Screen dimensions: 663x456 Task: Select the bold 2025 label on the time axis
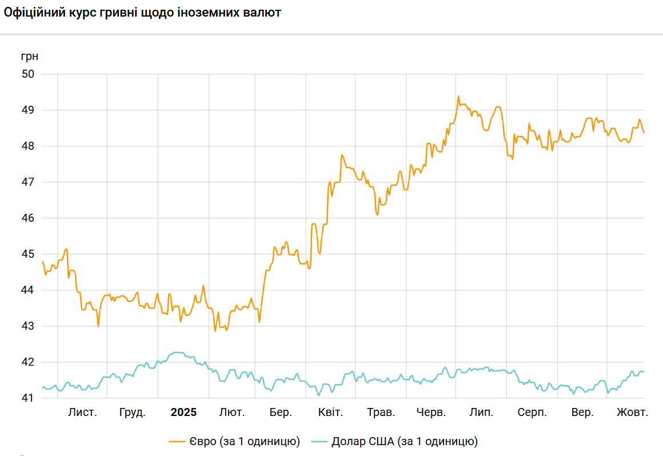(x=183, y=413)
